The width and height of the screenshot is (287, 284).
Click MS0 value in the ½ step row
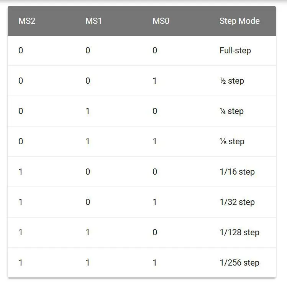click(155, 81)
